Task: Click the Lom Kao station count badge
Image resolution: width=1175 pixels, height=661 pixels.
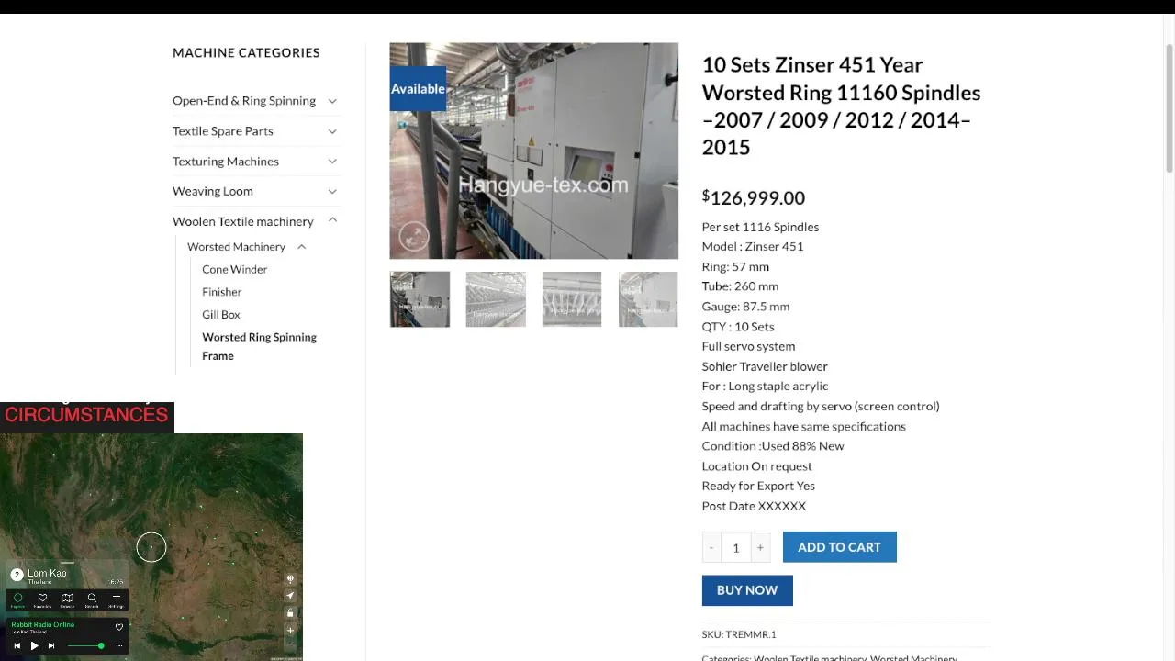Action: point(17,575)
